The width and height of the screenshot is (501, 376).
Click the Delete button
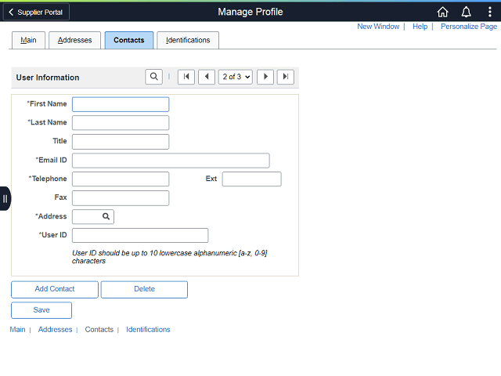click(144, 289)
